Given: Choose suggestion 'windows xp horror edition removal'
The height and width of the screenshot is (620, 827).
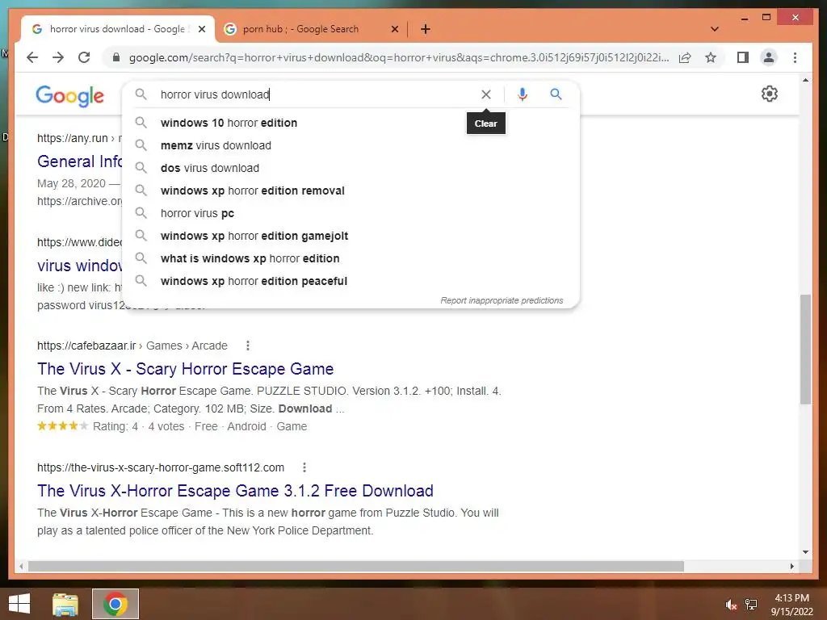Looking at the screenshot, I should tap(253, 191).
